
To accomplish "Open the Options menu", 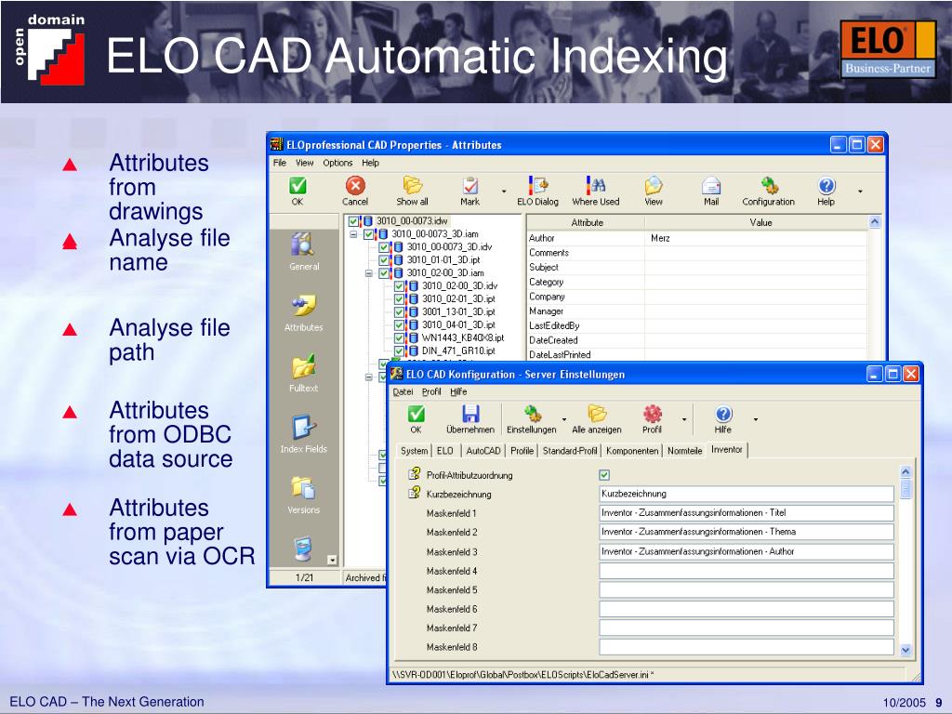I will click(337, 163).
